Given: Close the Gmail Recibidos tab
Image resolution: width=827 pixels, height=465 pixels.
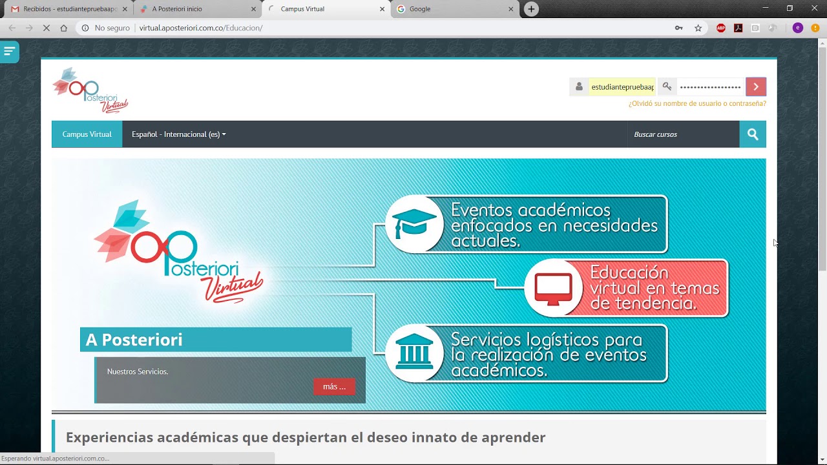Looking at the screenshot, I should tap(125, 9).
